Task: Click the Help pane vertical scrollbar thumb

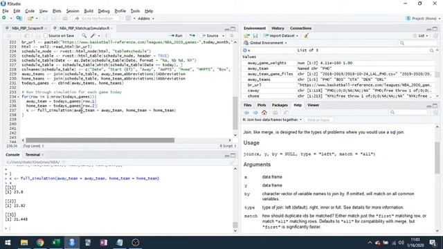Action: tap(437, 158)
